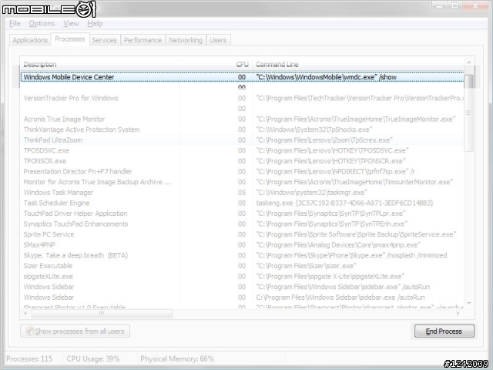Click the taskmgr.exe command line cell
The image size is (493, 370).
click(311, 193)
